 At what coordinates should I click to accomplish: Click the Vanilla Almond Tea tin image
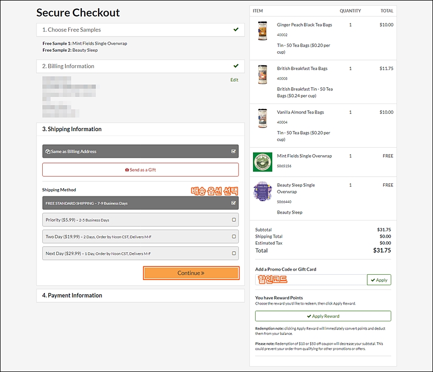click(262, 118)
